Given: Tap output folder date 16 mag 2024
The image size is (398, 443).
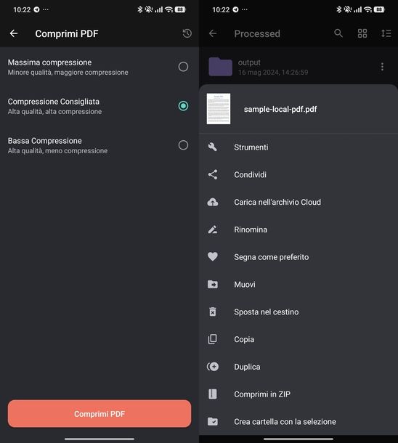Looking at the screenshot, I should click(x=273, y=73).
